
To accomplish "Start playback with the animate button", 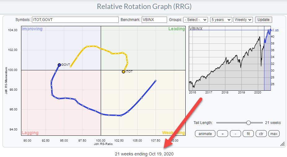I will [205, 134].
